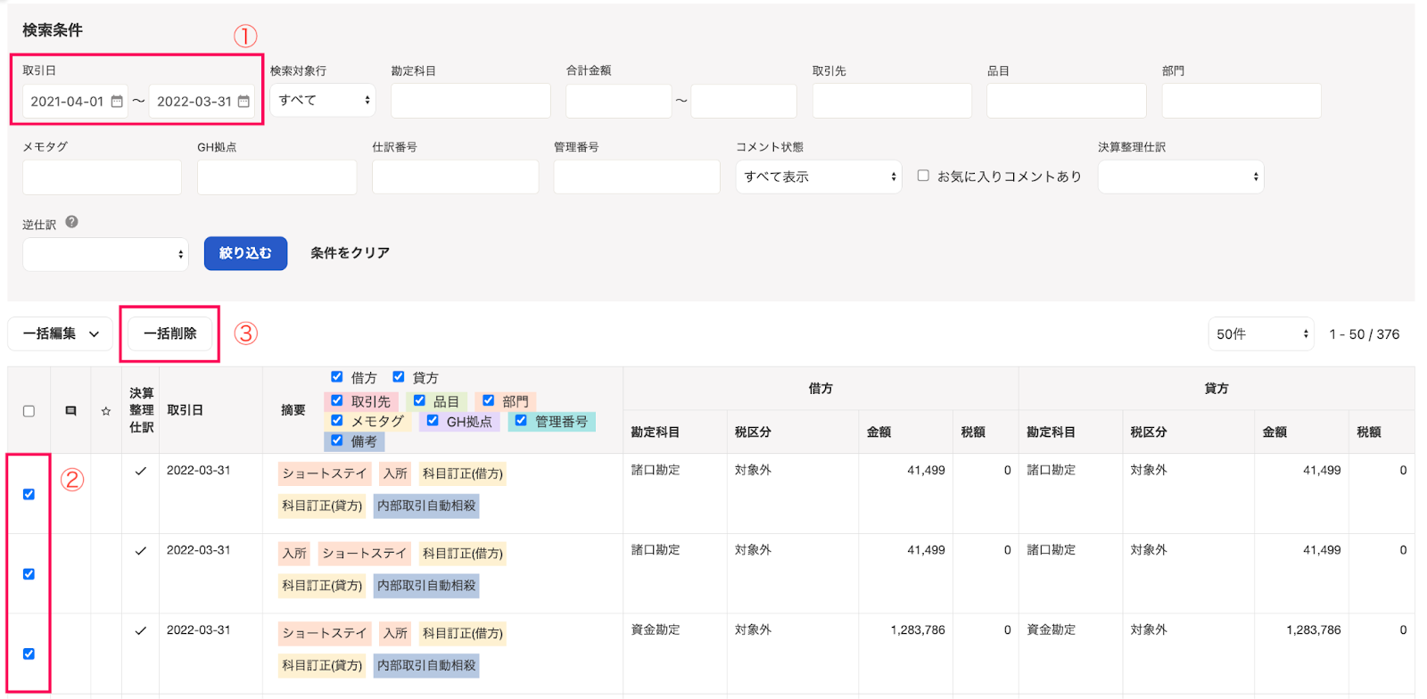Open the 50件 page size dropdown
Screen dimensions: 1427x699
click(1261, 334)
